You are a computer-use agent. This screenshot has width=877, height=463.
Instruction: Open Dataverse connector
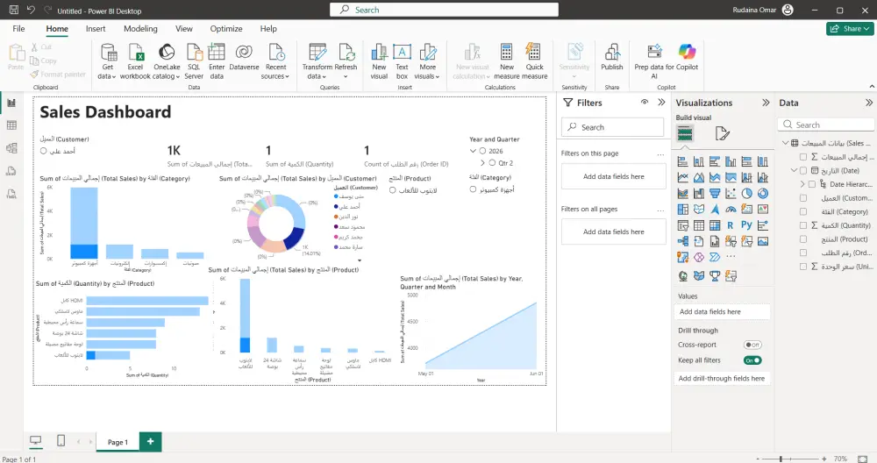pyautogui.click(x=244, y=58)
